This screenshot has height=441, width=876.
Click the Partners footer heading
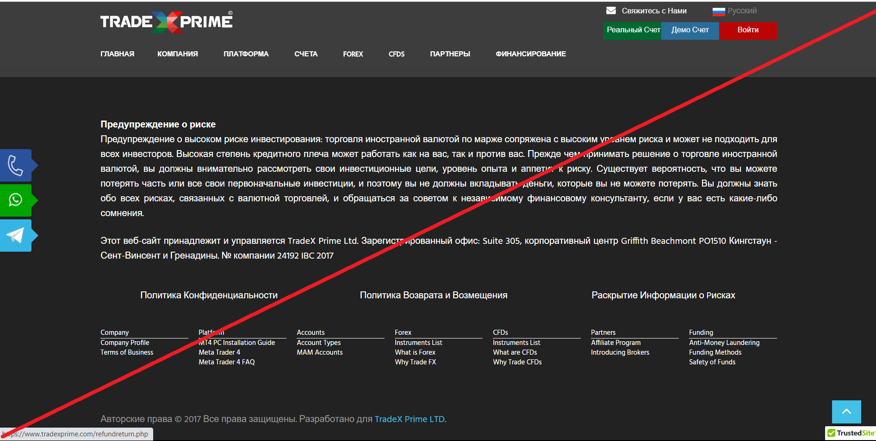(x=603, y=332)
